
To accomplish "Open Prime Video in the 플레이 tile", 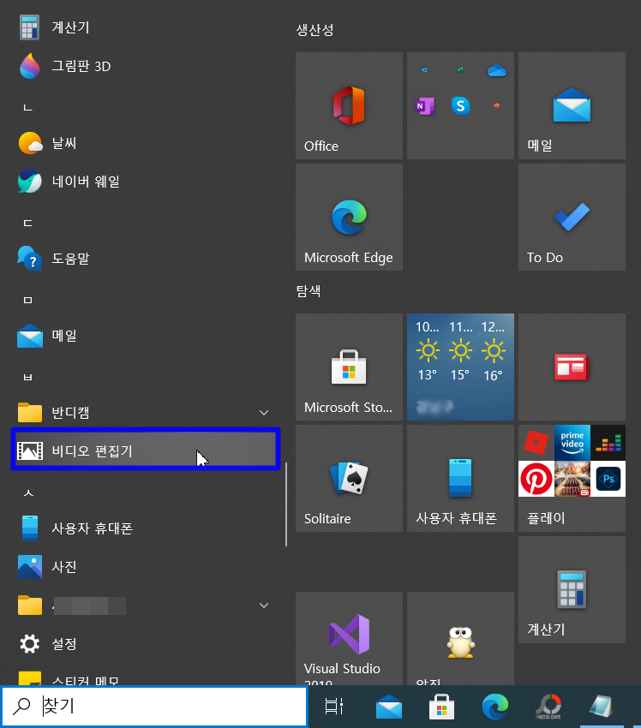I will (572, 443).
